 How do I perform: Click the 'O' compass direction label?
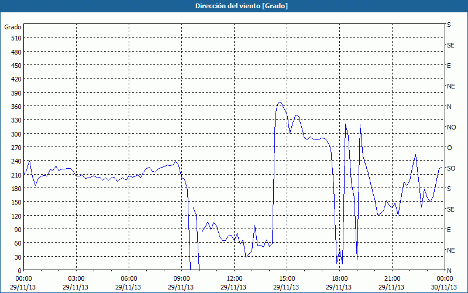click(x=449, y=148)
